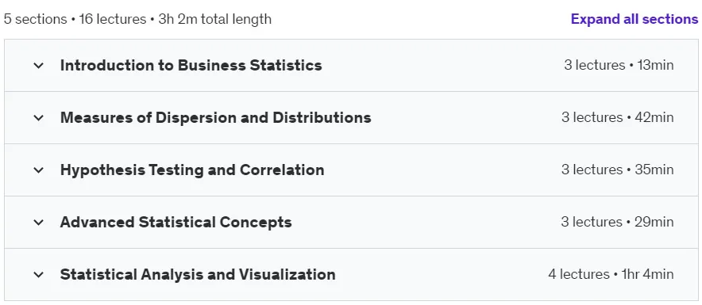This screenshot has height=305, width=702.
Task: Click the 3 lectures • 35min label
Action: [x=618, y=170]
